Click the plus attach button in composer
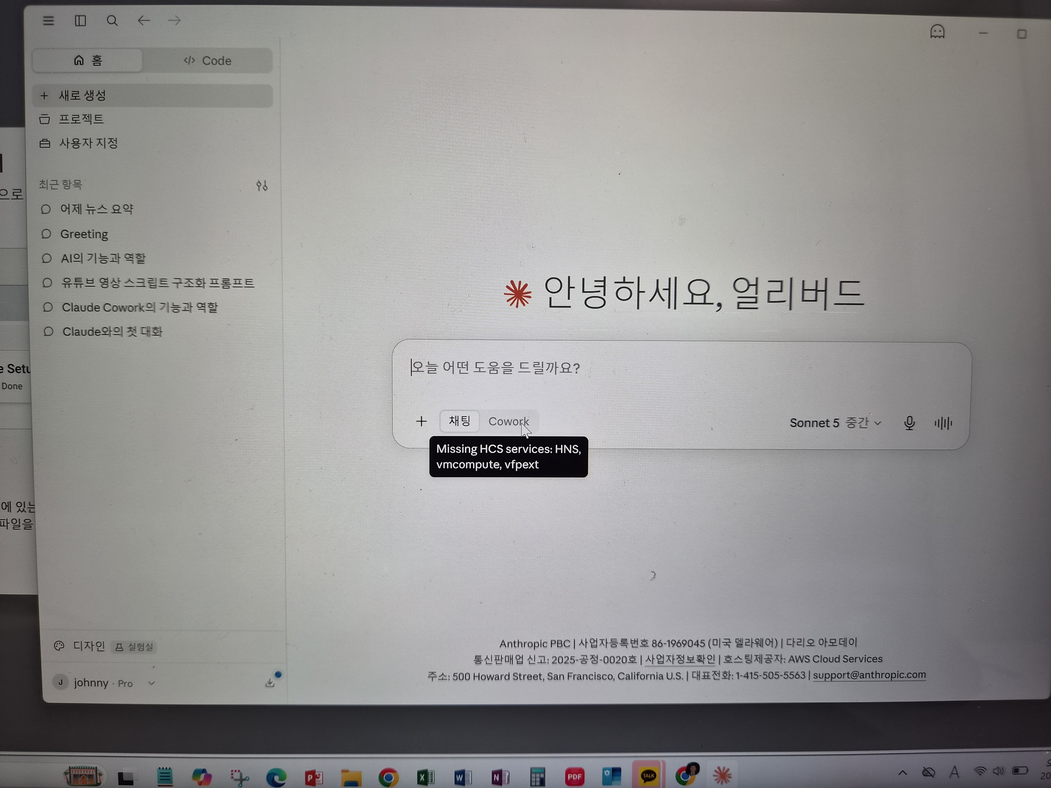1051x788 pixels. click(421, 421)
